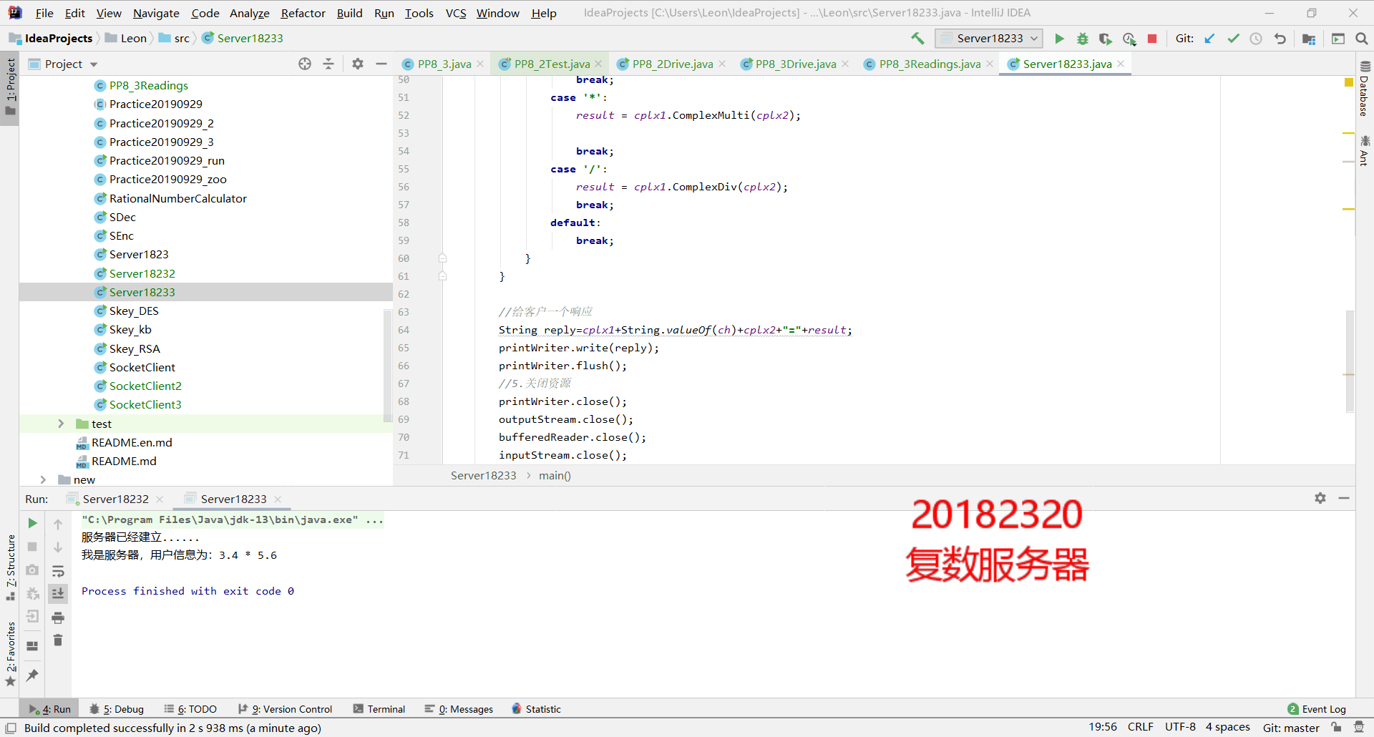Open Git Show History clock icon
The width and height of the screenshot is (1374, 737).
[1256, 39]
